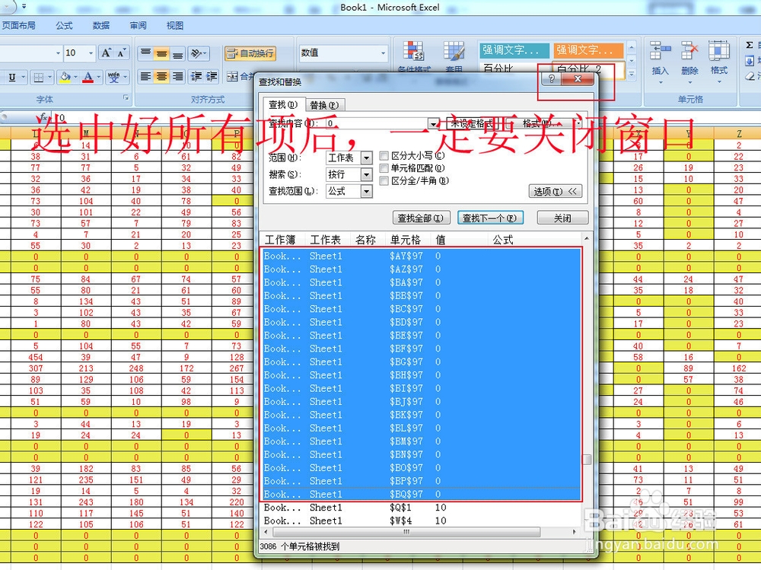Open the 搜索 按行 dropdown
761x570 pixels.
367,175
